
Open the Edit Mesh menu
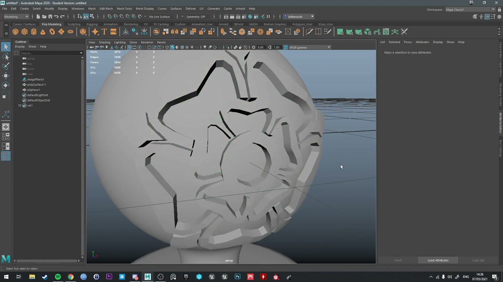106,9
